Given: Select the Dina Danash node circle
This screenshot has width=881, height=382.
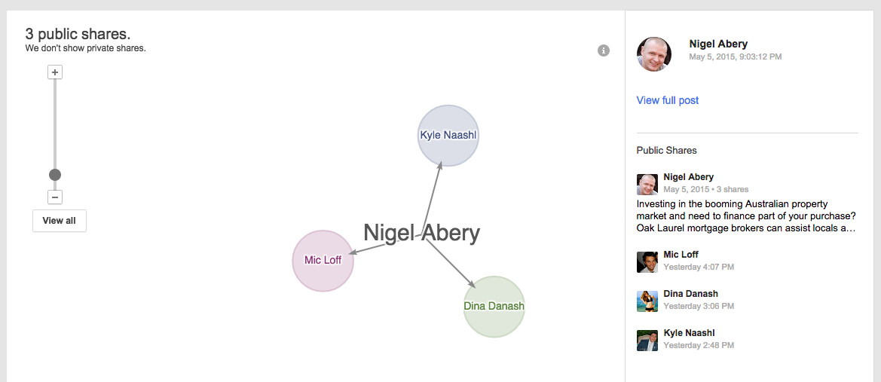Looking at the screenshot, I should [x=494, y=306].
